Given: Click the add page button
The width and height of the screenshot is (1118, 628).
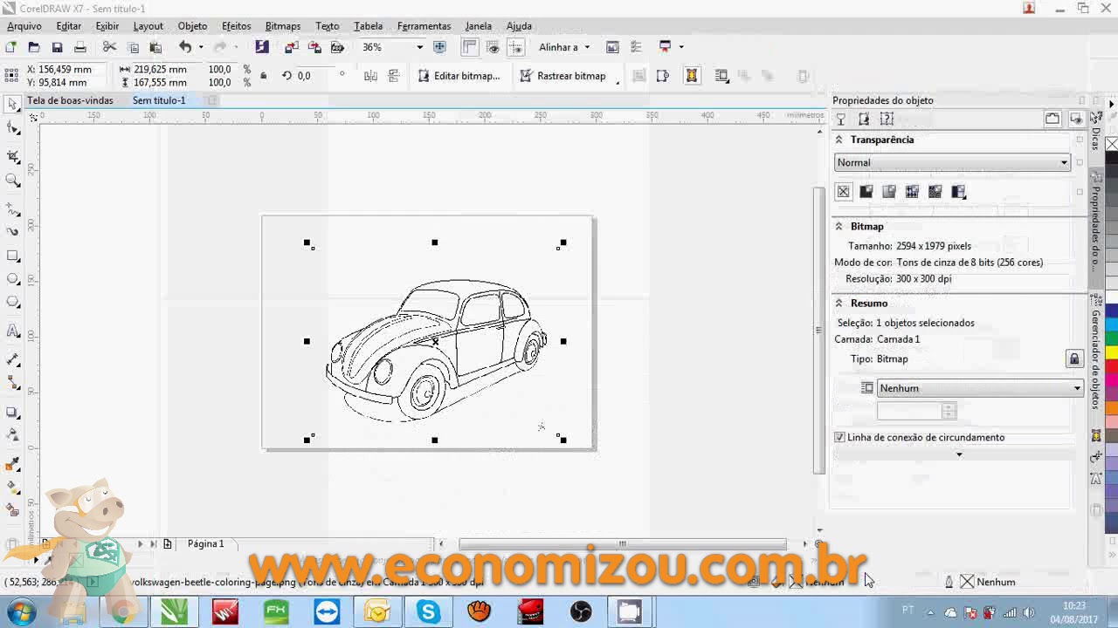Looking at the screenshot, I should click(168, 544).
